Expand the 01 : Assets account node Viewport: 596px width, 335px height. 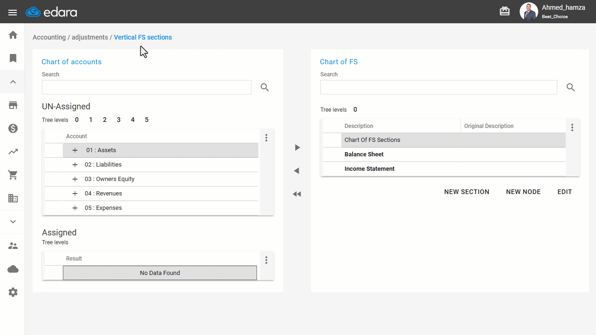point(75,150)
